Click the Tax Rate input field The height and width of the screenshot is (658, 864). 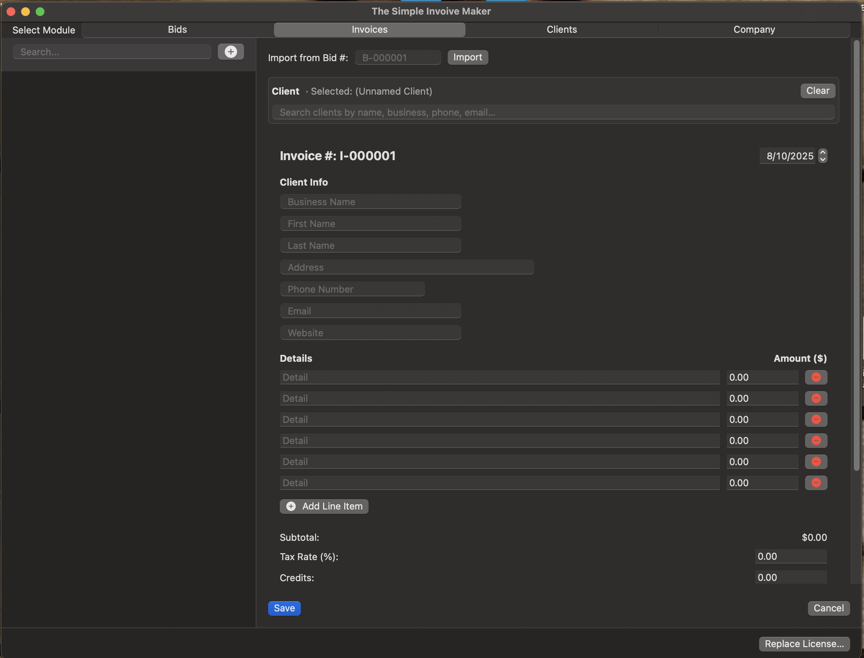[790, 556]
